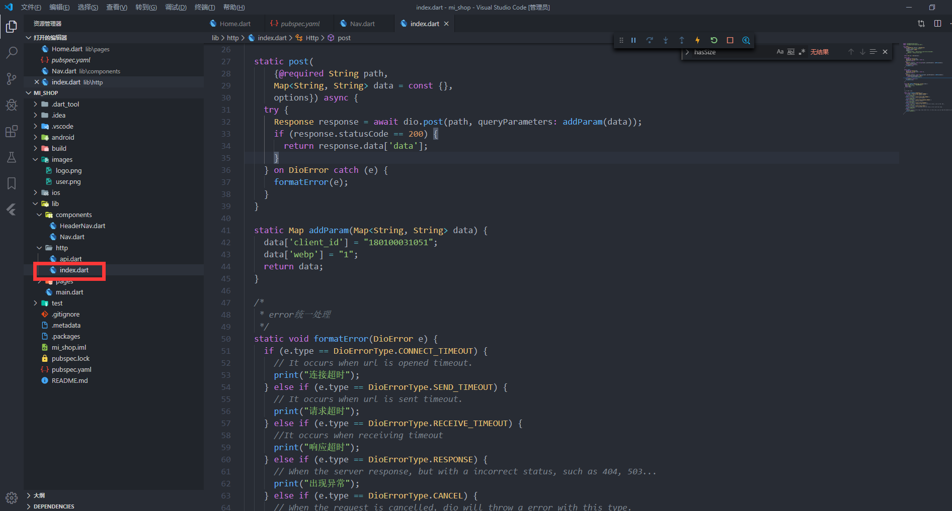Trigger Flutter hot reload lightning icon
The width and height of the screenshot is (952, 511).
697,40
